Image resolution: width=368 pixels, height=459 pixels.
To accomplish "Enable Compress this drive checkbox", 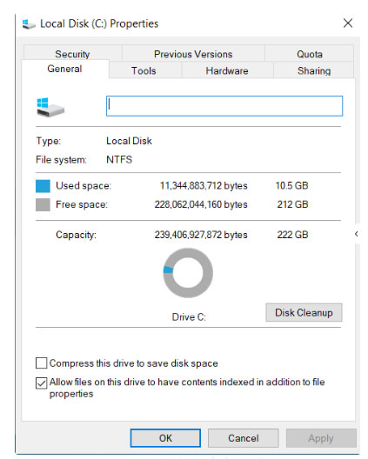I will [x=41, y=363].
